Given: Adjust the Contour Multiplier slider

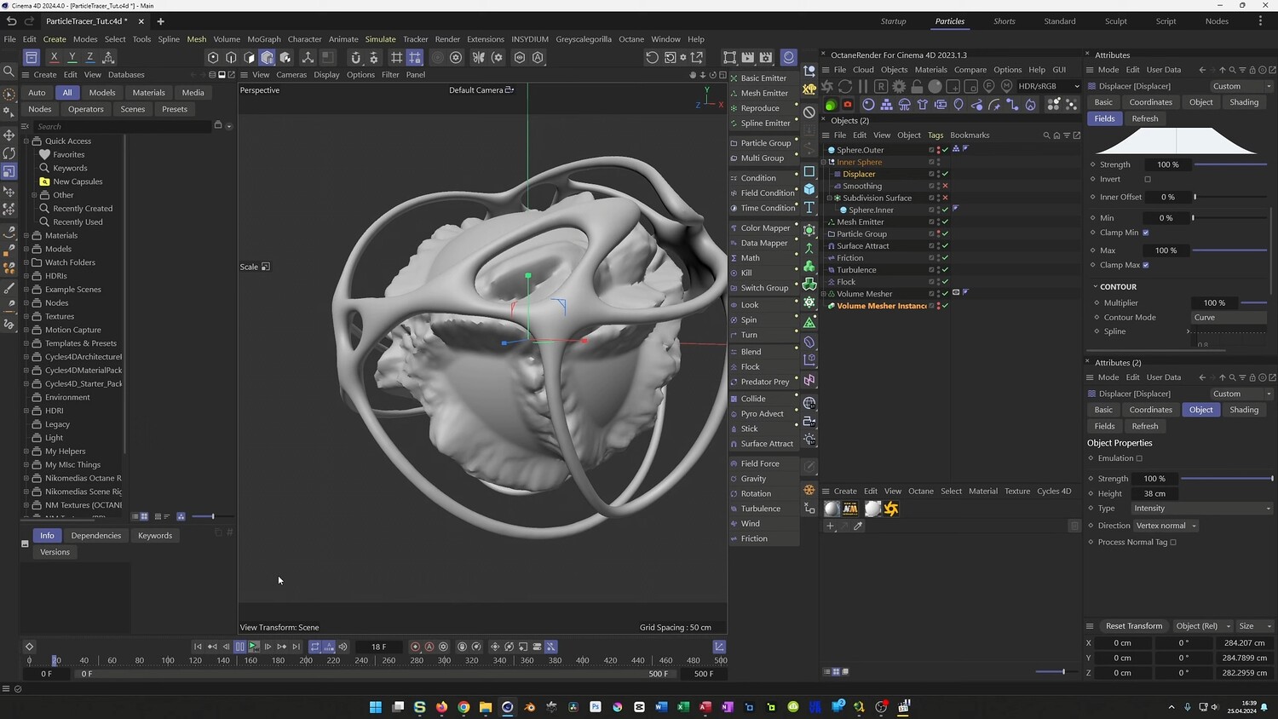Looking at the screenshot, I should pos(1254,303).
